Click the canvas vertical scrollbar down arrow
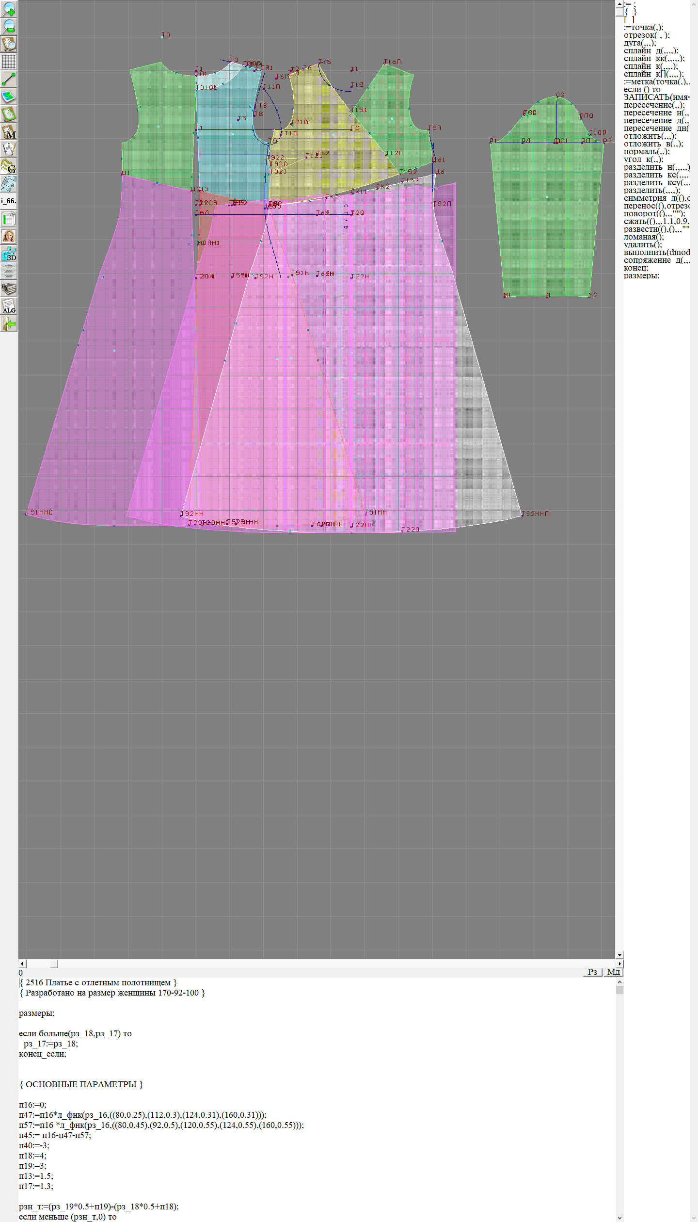The width and height of the screenshot is (698, 1222). (619, 955)
